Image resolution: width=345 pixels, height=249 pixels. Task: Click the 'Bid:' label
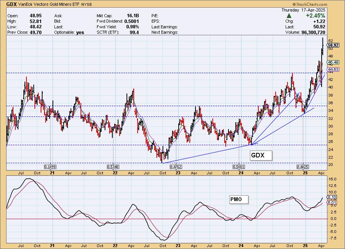pos(58,21)
